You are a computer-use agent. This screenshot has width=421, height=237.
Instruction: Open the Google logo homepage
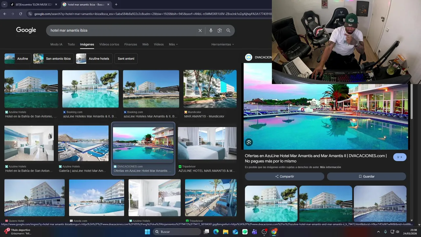(26, 30)
